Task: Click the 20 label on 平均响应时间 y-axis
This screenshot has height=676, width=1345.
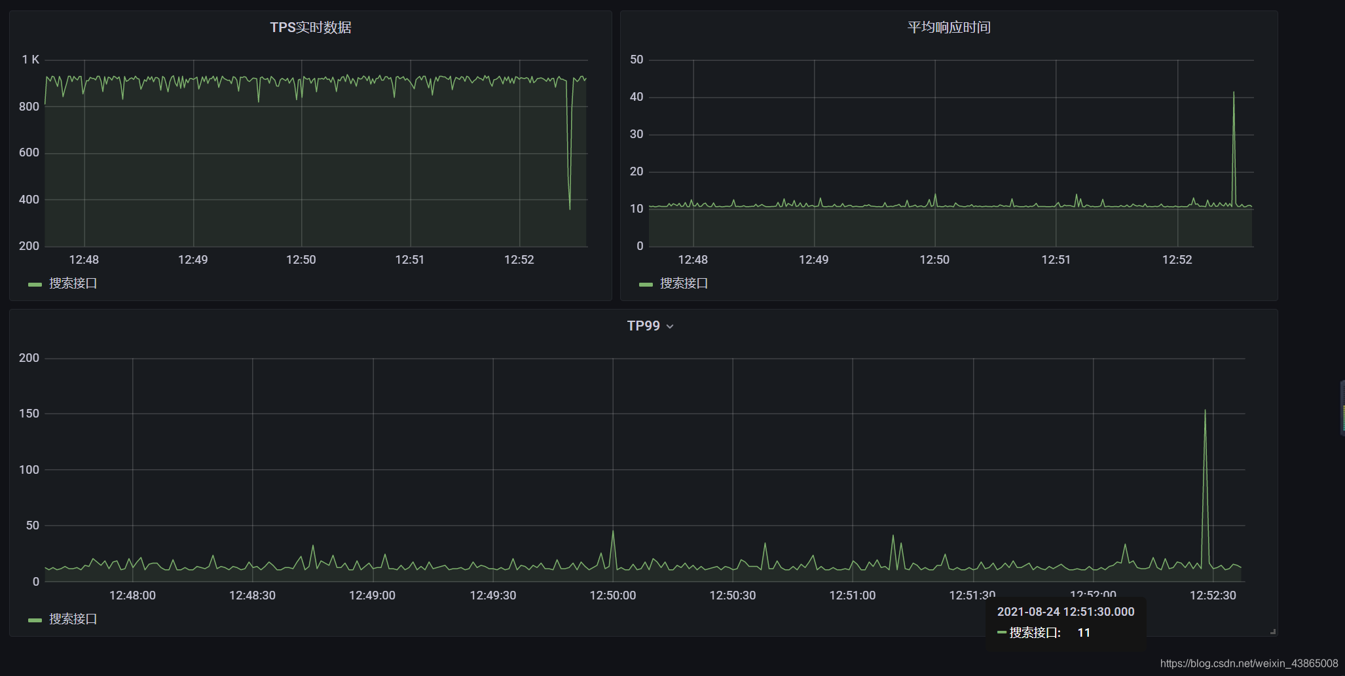Action: [x=636, y=171]
